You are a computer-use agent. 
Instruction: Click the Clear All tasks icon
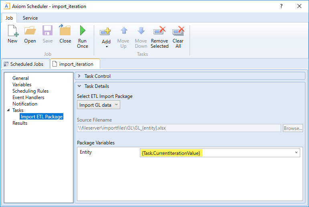178,31
